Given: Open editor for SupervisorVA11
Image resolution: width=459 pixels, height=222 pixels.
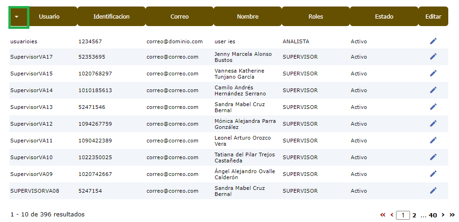Looking at the screenshot, I should coord(433,140).
